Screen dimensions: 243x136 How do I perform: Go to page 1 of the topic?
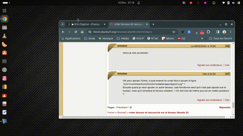point(128,107)
